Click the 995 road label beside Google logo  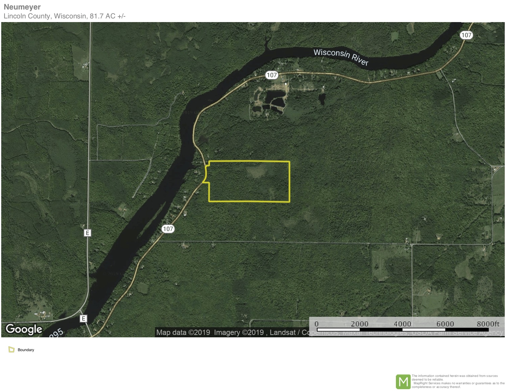(x=56, y=333)
